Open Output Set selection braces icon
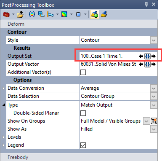This screenshot has width=162, height=161. pos(147,56)
